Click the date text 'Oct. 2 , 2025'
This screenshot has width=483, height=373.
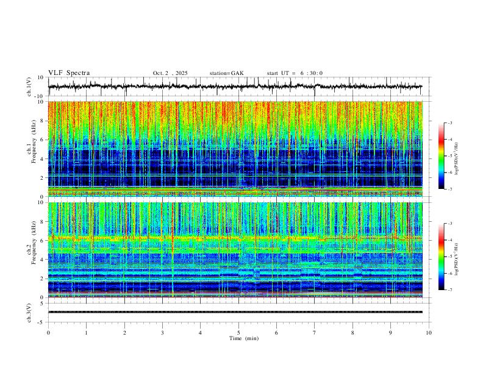click(170, 73)
